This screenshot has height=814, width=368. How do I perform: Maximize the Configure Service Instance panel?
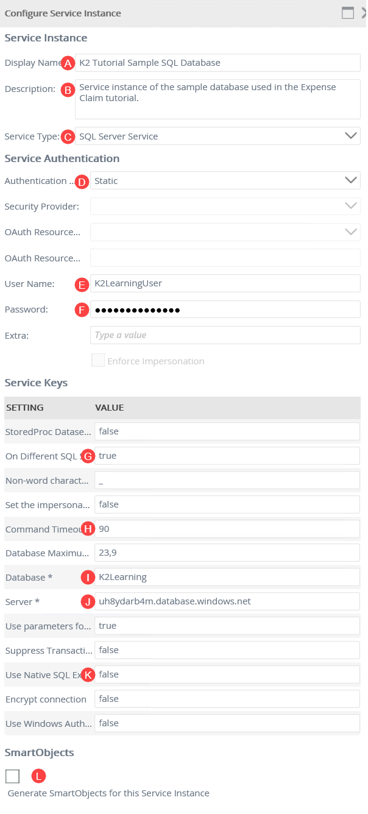click(348, 13)
